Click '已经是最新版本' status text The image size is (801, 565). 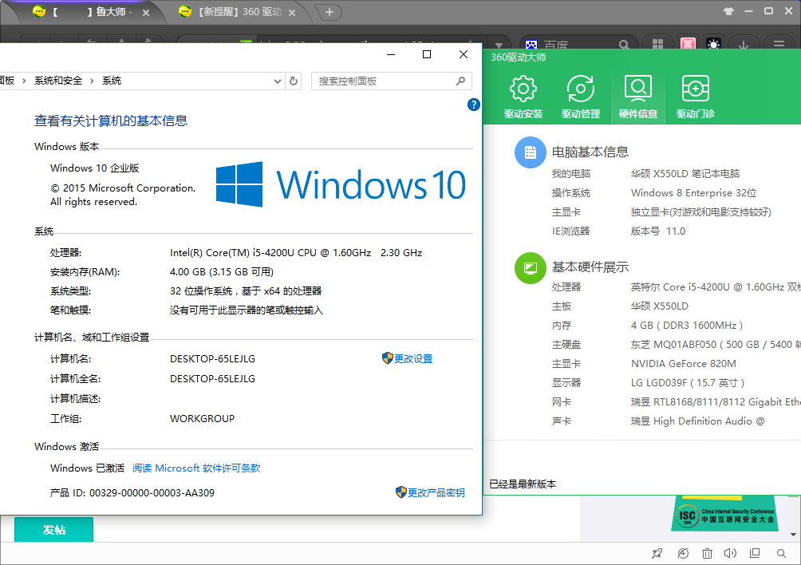click(523, 484)
